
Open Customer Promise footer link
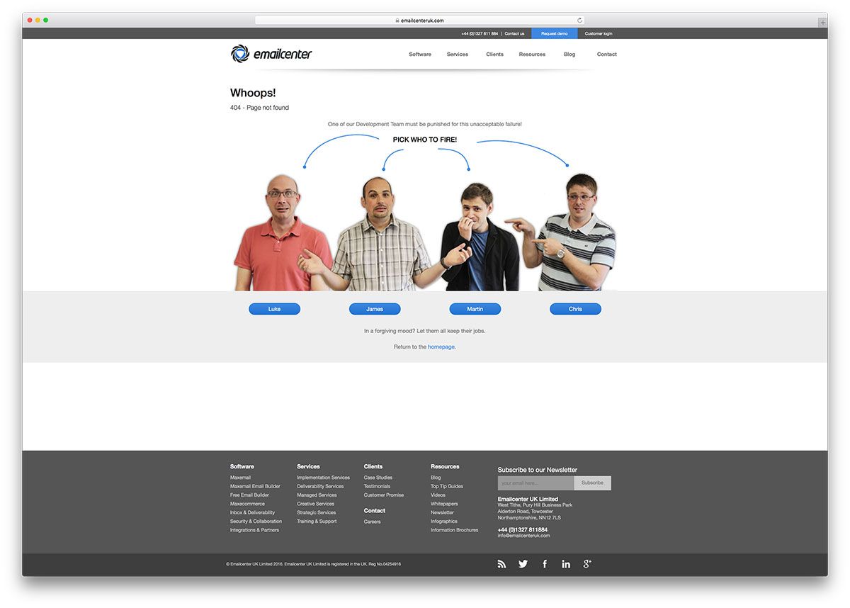pyautogui.click(x=384, y=495)
